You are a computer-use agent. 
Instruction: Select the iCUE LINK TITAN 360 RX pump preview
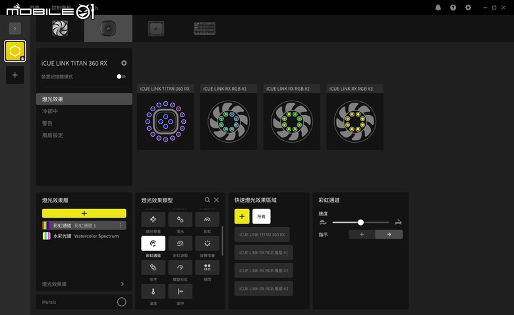(165, 122)
